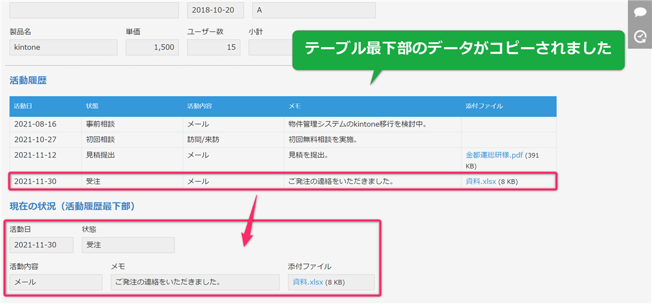The image size is (652, 304).
Task: Select the 2021-10-27 date cell
Action: (x=45, y=139)
